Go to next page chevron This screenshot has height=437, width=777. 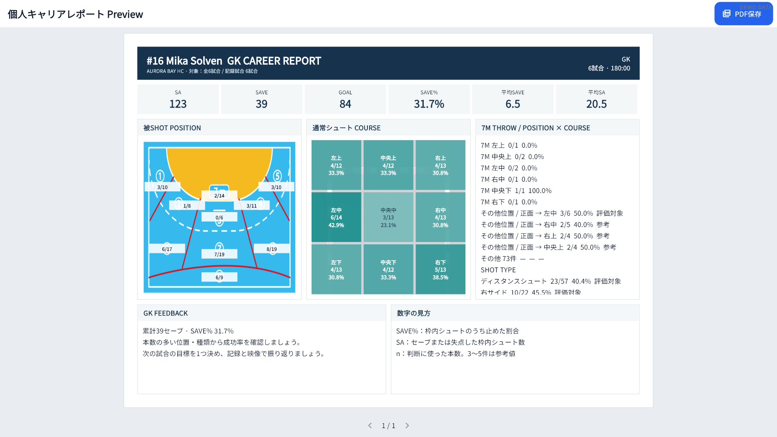click(x=407, y=426)
